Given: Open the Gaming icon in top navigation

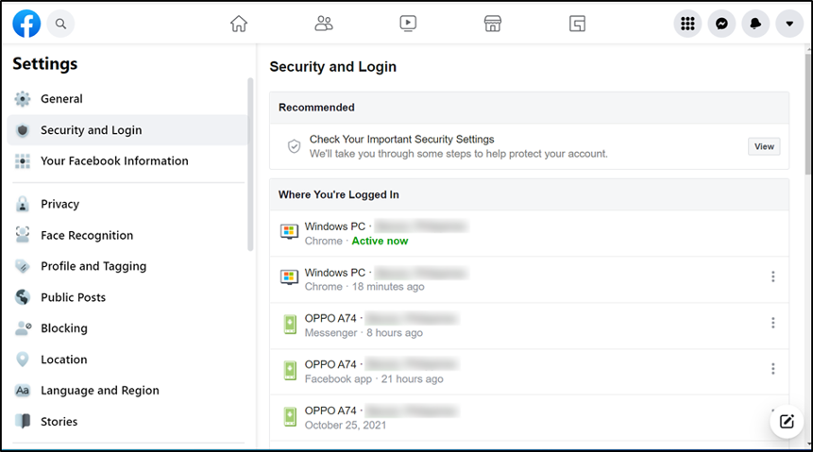Looking at the screenshot, I should [x=577, y=24].
